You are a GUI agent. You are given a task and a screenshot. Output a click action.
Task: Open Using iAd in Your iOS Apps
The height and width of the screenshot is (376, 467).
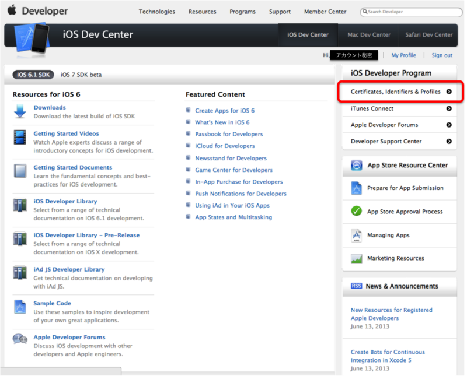pyautogui.click(x=232, y=206)
